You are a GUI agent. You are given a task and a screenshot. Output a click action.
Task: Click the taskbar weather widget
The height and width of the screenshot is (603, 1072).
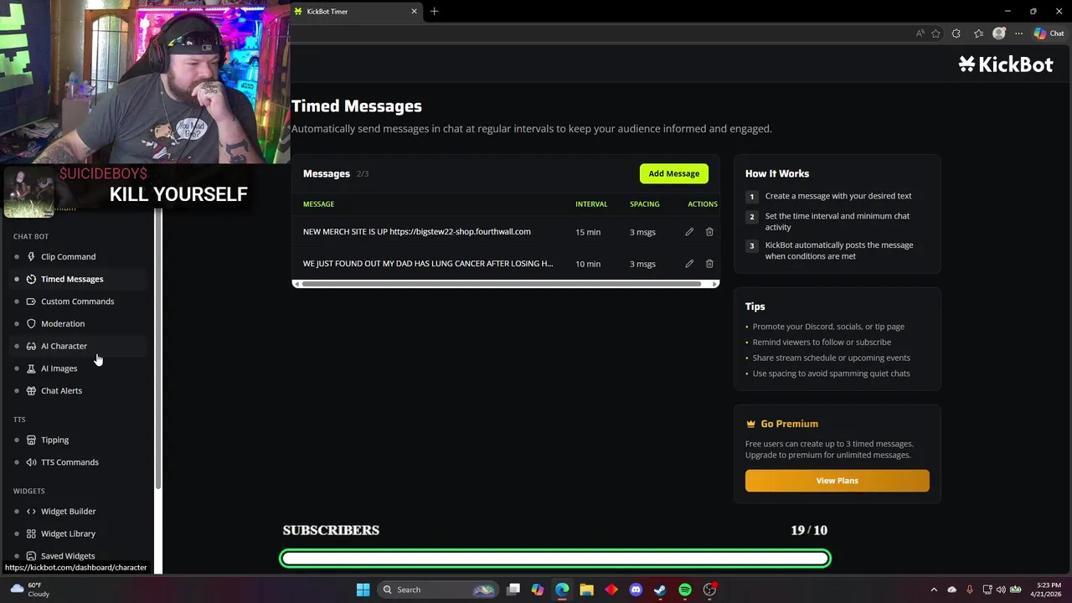click(29, 590)
